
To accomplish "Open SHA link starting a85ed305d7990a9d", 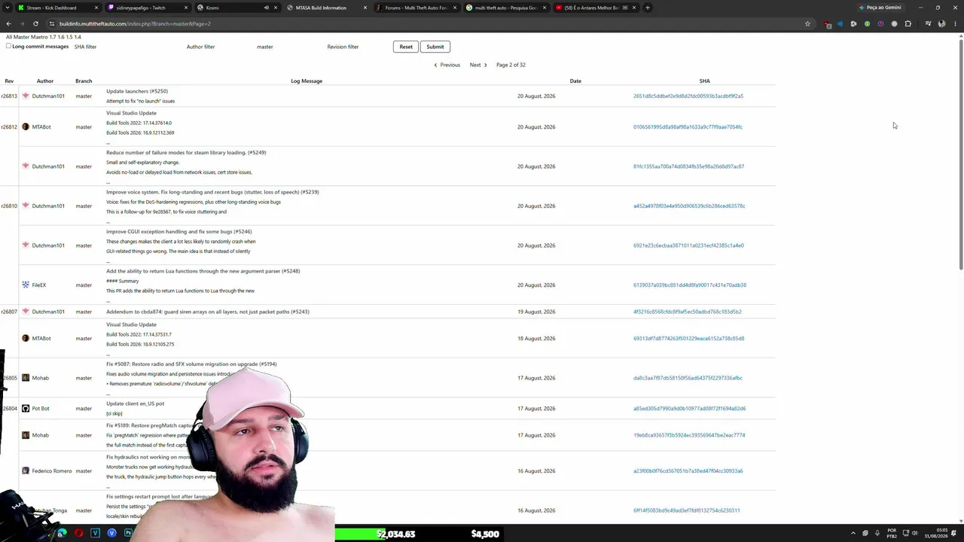I will [x=689, y=408].
